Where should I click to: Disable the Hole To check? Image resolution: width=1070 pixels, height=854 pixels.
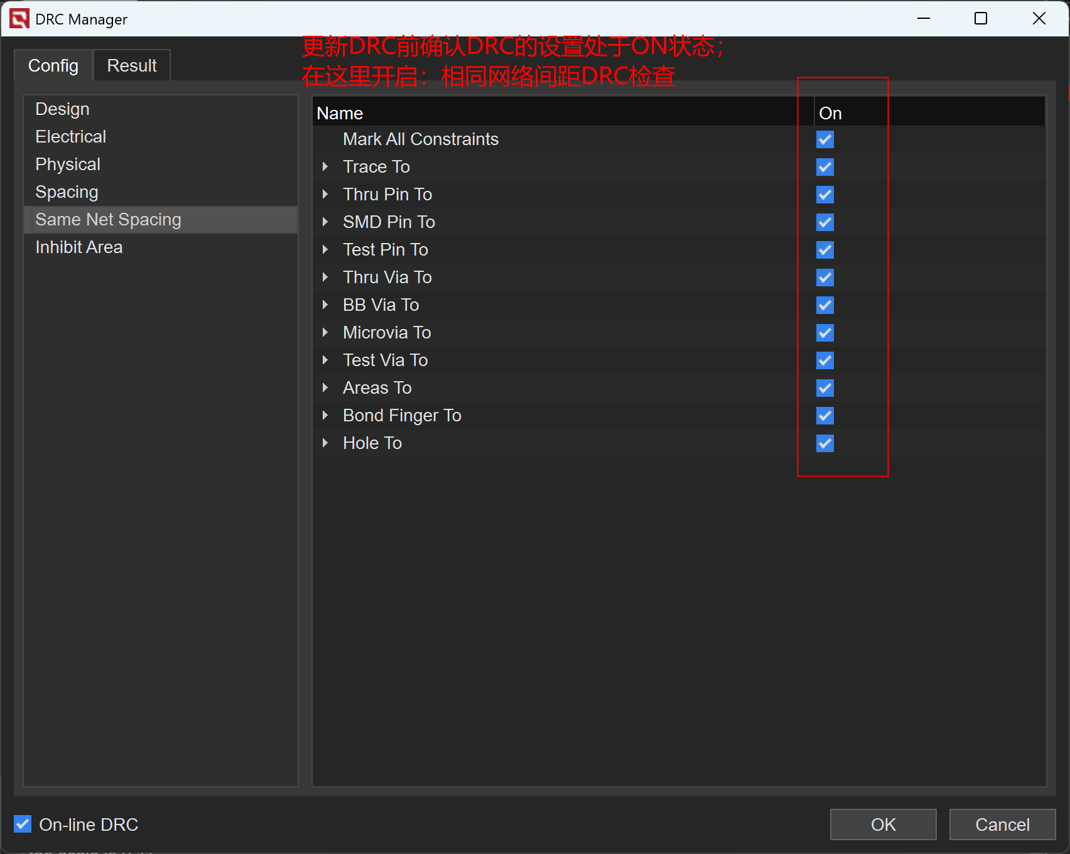click(824, 443)
